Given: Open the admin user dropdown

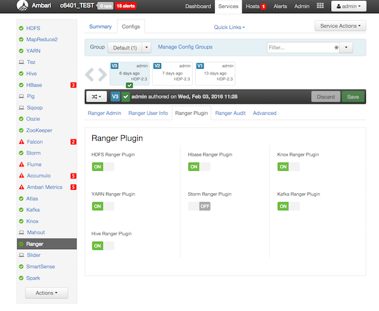Looking at the screenshot, I should [x=348, y=6].
